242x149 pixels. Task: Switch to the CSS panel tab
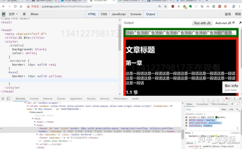point(104,14)
